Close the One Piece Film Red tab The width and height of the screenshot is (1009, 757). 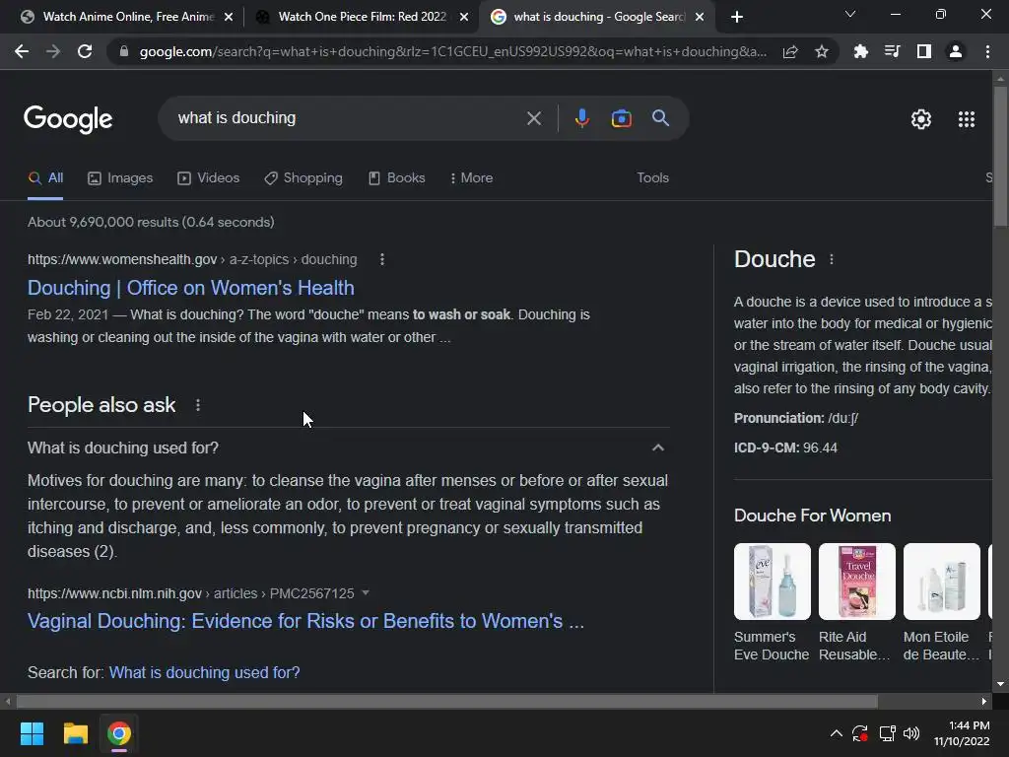464,17
